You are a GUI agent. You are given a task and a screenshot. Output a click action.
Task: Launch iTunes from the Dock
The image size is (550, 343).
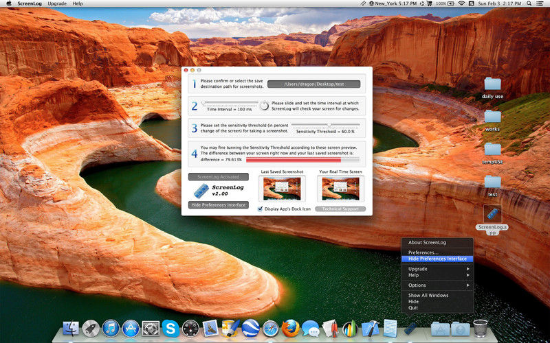click(111, 329)
